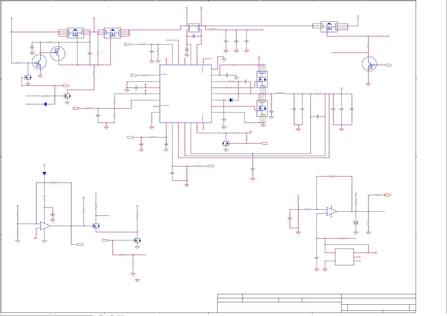Select the diode atop bottom-left op-amp circuit
The width and height of the screenshot is (447, 316).
pos(44,173)
